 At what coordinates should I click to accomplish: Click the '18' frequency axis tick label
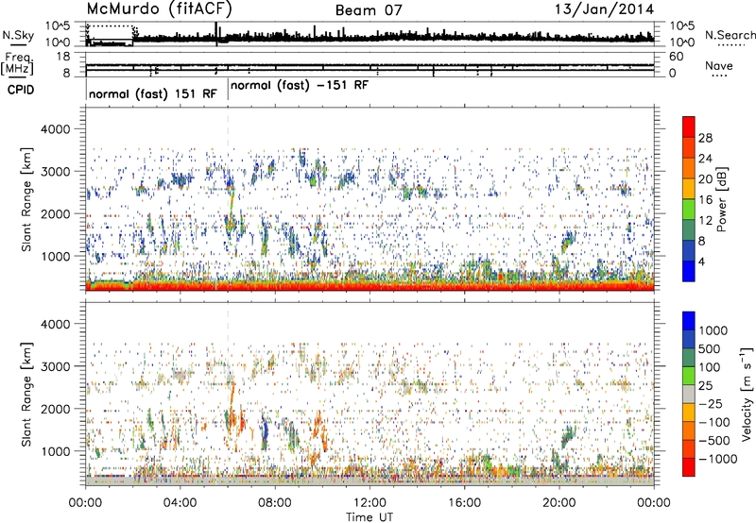tap(63, 57)
